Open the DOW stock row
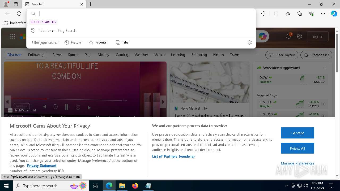Image resolution: width=340 pixels, height=191 pixels. tap(292, 79)
